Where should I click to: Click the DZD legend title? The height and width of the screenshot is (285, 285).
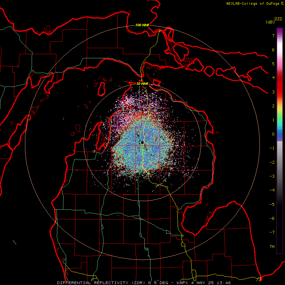click(278, 19)
